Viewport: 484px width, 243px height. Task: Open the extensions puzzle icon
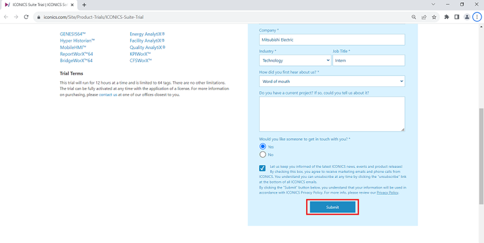pyautogui.click(x=447, y=17)
